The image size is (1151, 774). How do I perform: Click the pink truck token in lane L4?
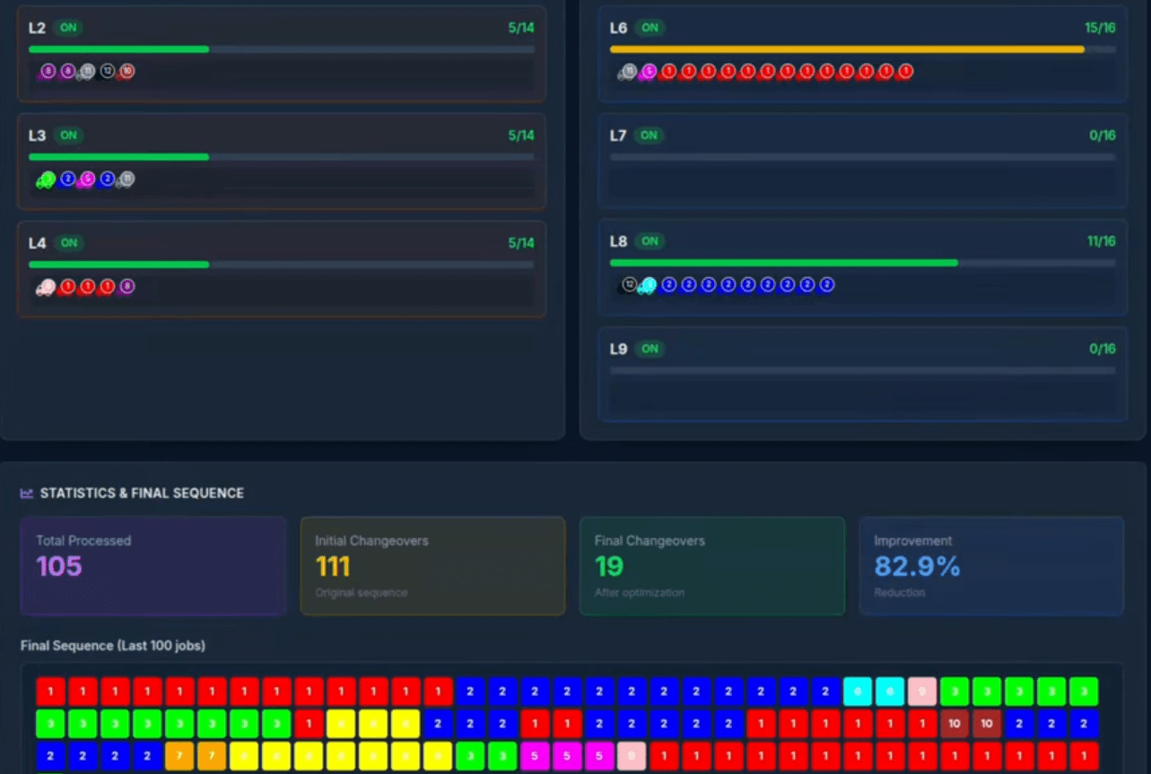pyautogui.click(x=46, y=287)
